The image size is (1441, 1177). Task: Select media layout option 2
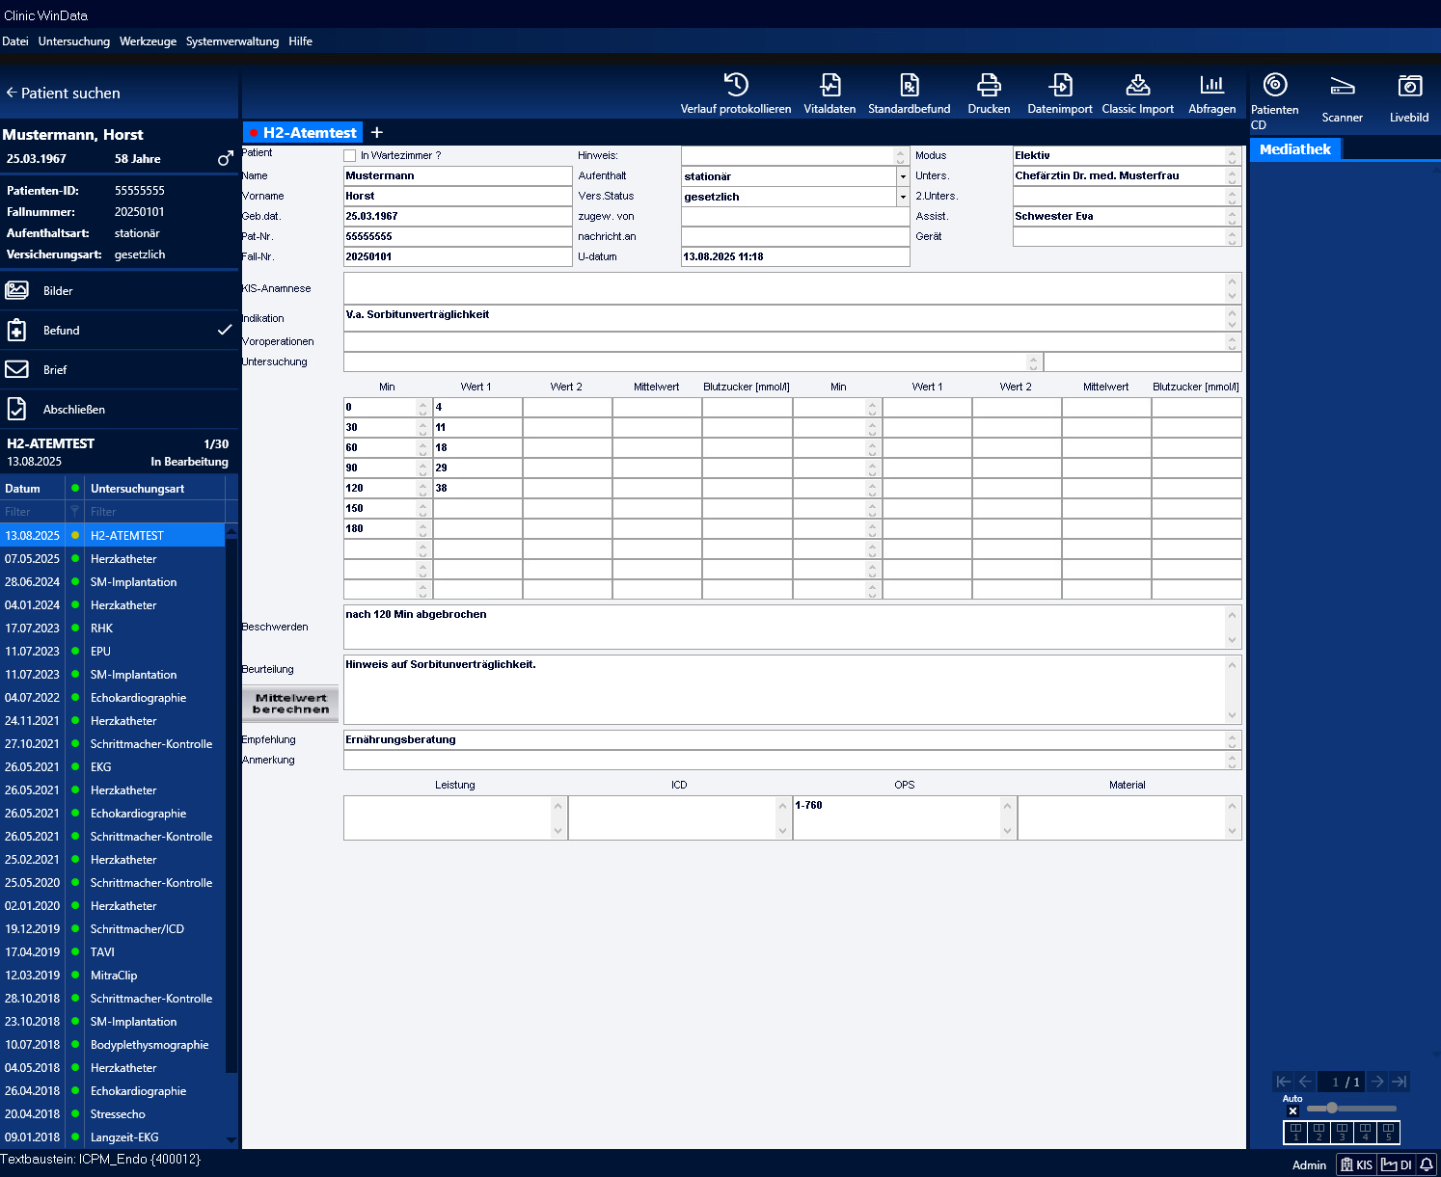pyautogui.click(x=1319, y=1132)
